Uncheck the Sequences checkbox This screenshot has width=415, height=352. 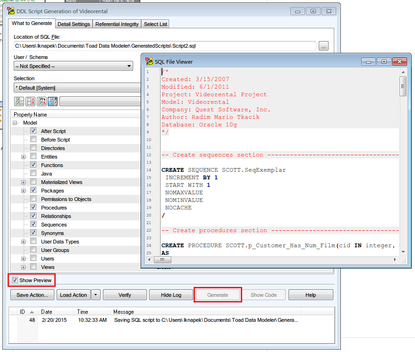33,225
